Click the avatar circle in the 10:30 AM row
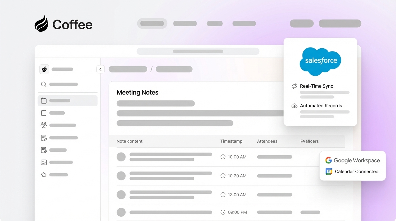 click(x=121, y=176)
